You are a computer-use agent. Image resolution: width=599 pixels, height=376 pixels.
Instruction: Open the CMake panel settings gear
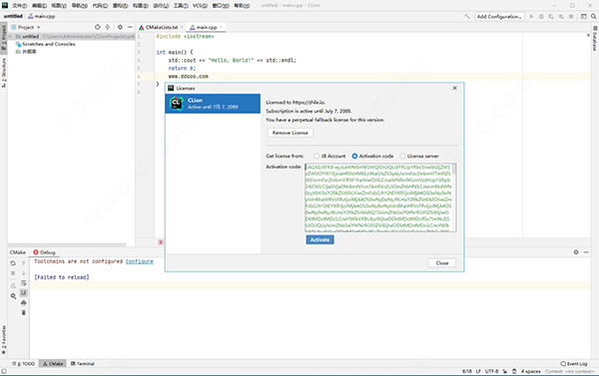[576, 252]
